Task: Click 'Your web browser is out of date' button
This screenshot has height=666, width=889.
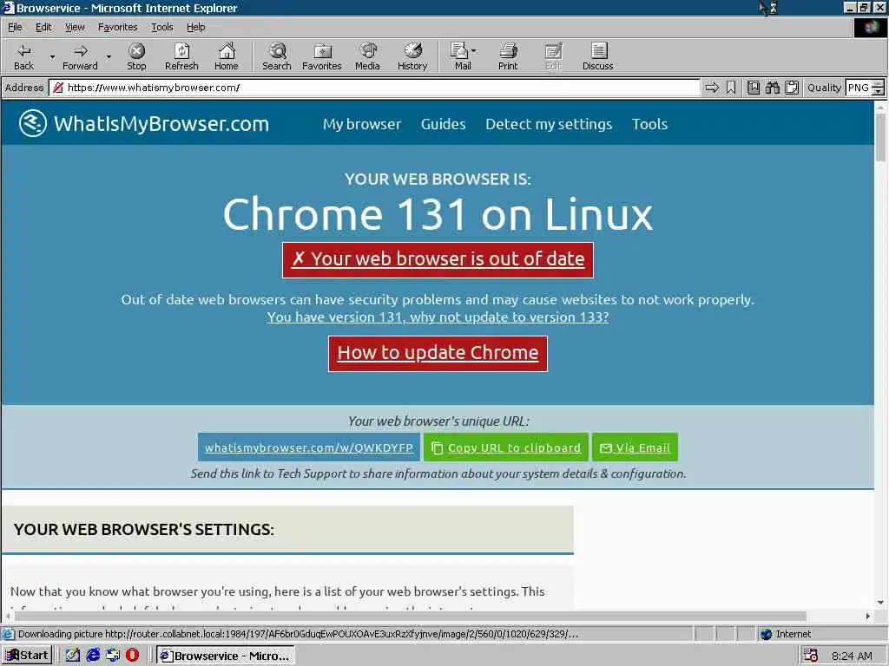Action: pos(438,260)
